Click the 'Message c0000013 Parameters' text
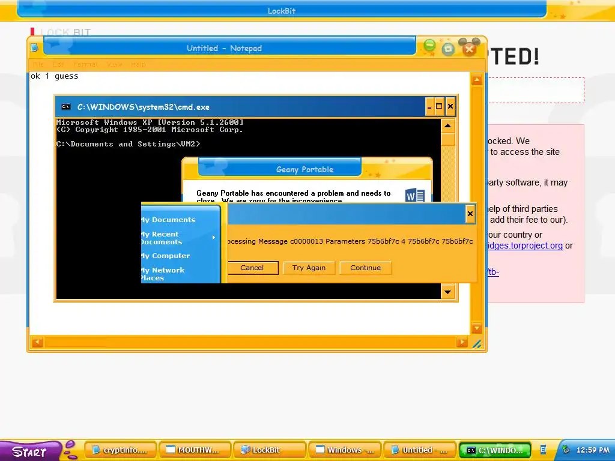This screenshot has height=461, width=615. (x=312, y=241)
